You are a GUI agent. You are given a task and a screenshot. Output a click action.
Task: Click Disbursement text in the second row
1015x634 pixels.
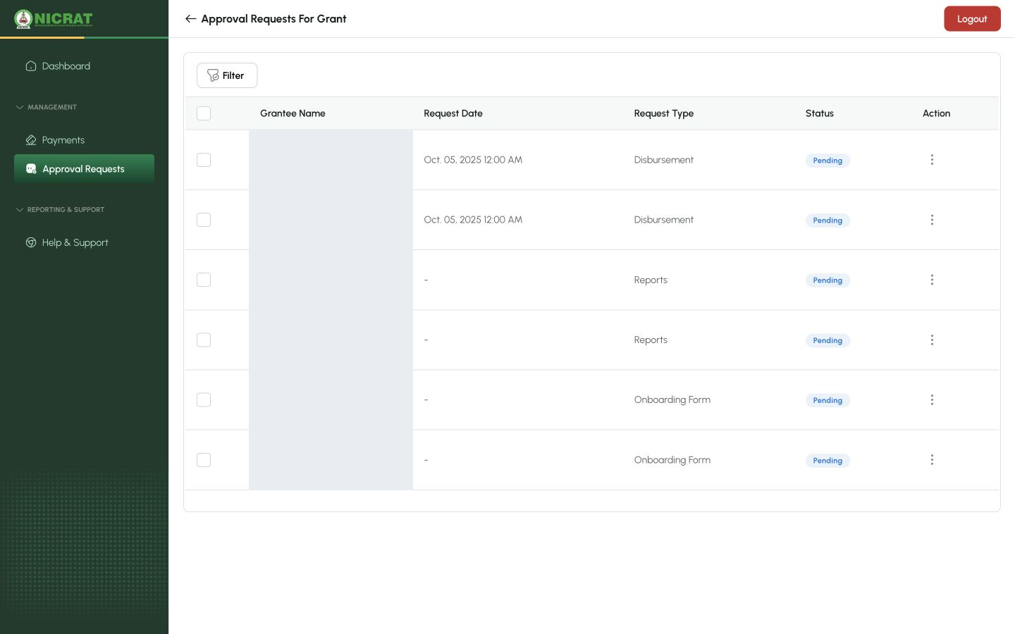pos(663,220)
